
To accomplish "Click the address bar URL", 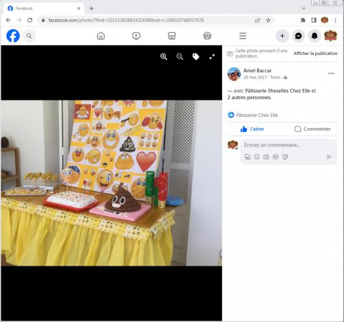I will click(x=126, y=20).
